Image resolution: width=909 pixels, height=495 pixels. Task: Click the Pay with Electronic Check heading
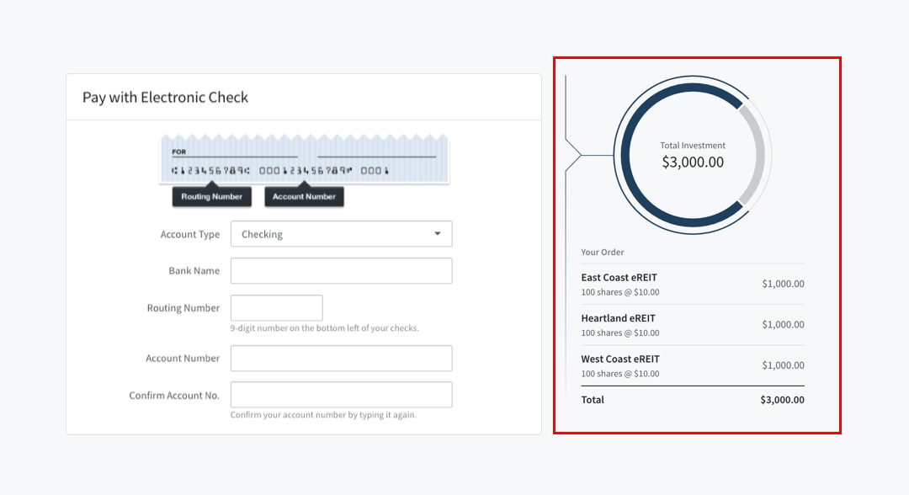[x=165, y=97]
